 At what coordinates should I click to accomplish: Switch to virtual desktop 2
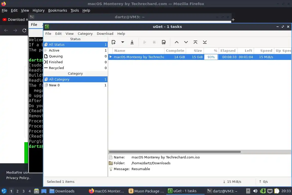click(x=17, y=191)
